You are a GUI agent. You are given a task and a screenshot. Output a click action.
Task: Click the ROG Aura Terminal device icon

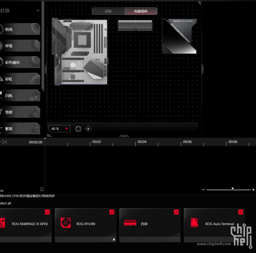coord(194,223)
